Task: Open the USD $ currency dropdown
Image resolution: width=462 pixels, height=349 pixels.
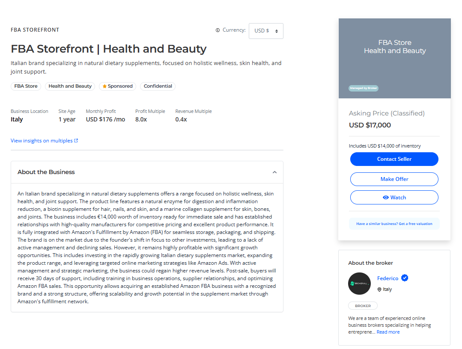Action: tap(266, 31)
